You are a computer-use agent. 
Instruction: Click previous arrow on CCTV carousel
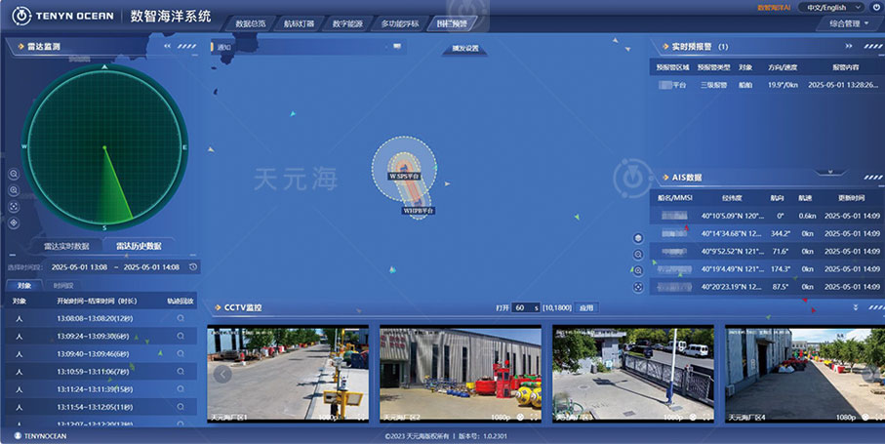(221, 373)
